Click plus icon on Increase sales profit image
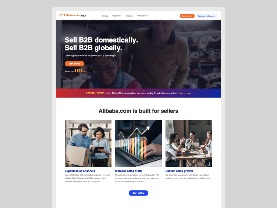 (159, 164)
